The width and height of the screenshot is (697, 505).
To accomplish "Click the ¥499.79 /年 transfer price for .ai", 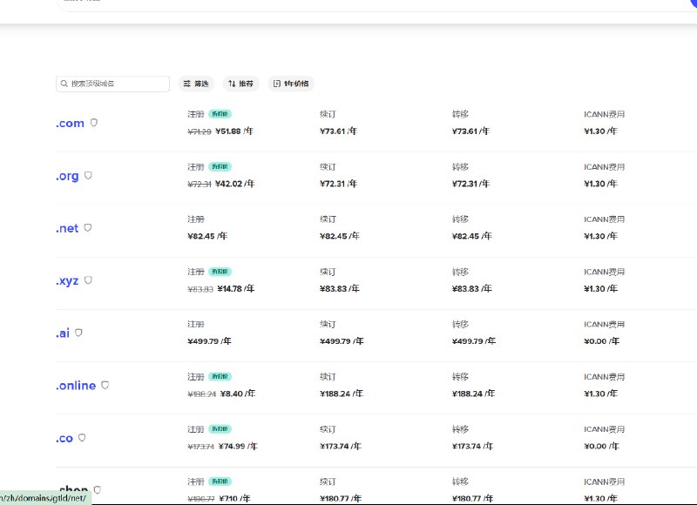I will point(474,341).
